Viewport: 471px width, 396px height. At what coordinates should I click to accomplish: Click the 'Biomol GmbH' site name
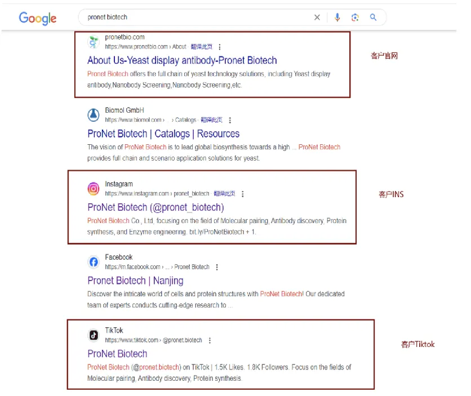pyautogui.click(x=125, y=110)
